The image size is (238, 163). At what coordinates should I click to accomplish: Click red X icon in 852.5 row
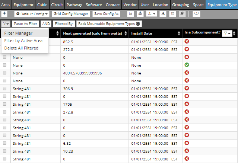coord(187,41)
